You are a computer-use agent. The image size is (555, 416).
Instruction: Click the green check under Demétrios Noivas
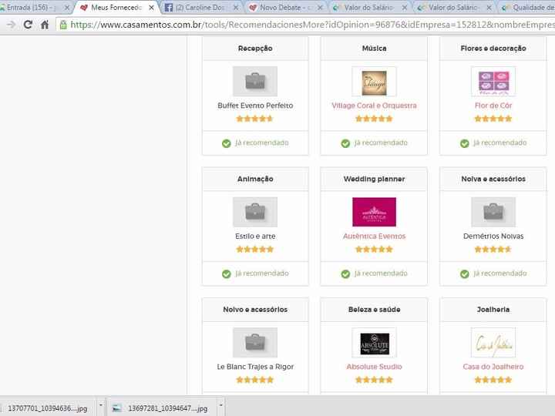point(464,273)
